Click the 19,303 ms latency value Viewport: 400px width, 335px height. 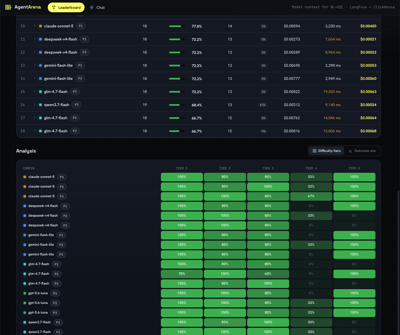click(x=332, y=92)
